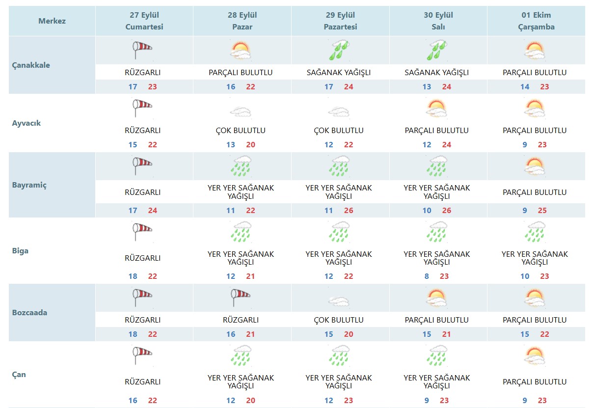Select the 29 Eylül Pazartesi column header
Viewport: 595px width, 408px height.
(340, 21)
